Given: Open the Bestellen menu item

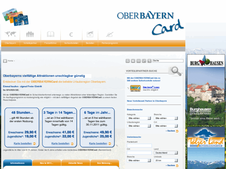Looking at the screenshot, I should pyautogui.click(x=90, y=43).
